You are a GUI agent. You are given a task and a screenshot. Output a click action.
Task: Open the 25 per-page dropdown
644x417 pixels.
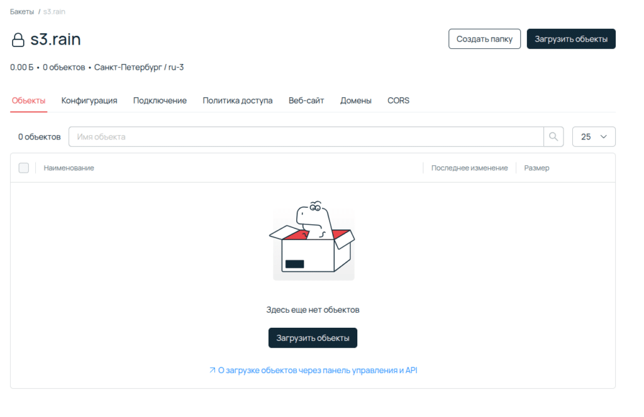point(593,137)
